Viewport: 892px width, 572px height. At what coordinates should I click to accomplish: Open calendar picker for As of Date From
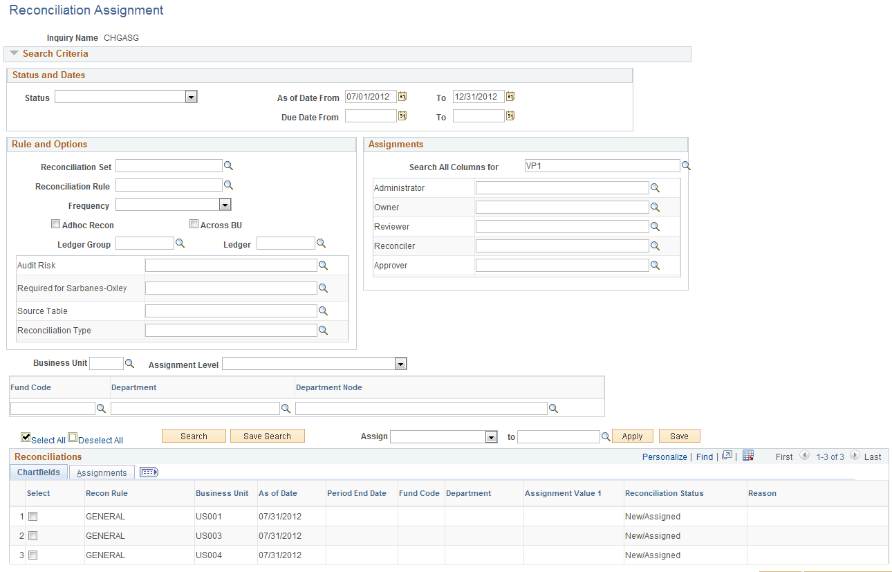[x=402, y=96]
